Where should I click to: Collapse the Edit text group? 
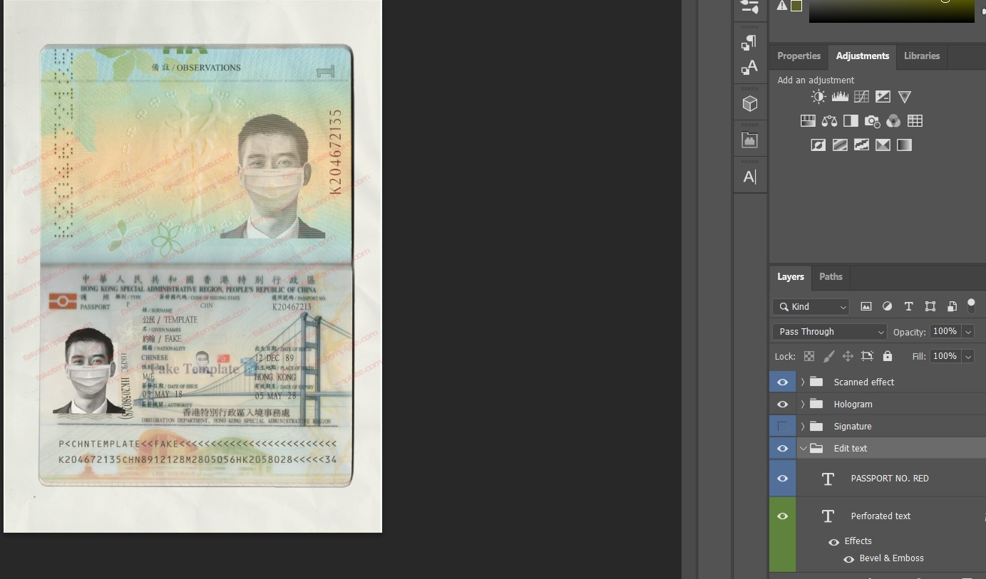coord(803,448)
